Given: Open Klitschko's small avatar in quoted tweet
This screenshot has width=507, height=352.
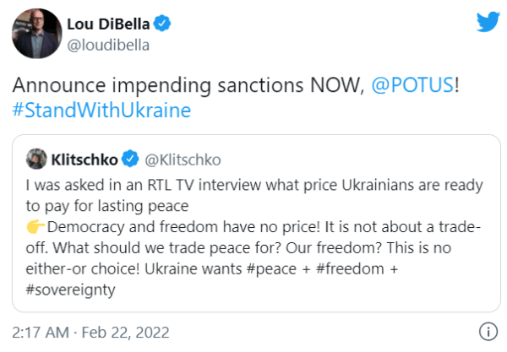Looking at the screenshot, I should click(36, 157).
